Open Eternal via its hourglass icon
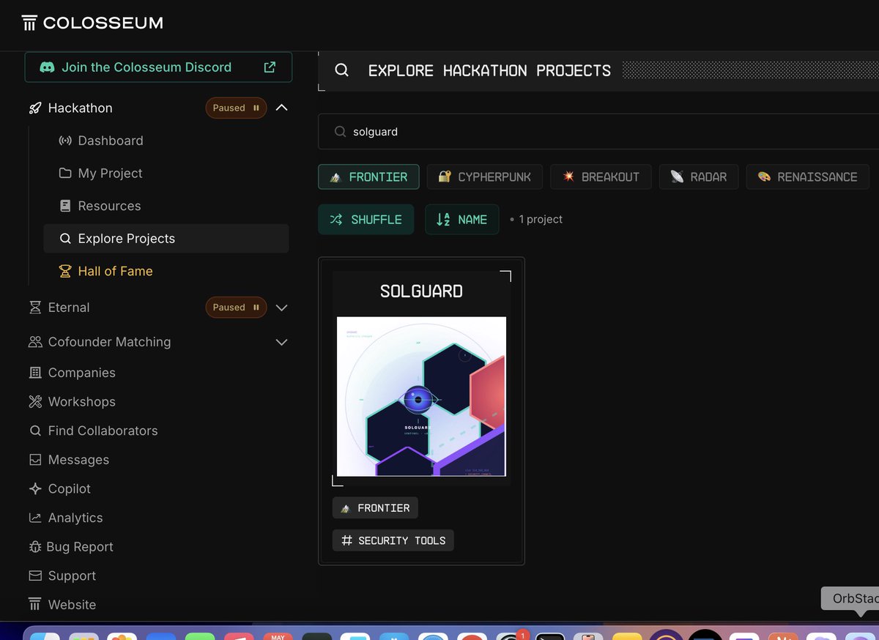This screenshot has height=640, width=879. pos(35,308)
